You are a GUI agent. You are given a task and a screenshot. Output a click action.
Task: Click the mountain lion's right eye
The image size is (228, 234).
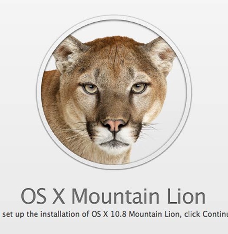(x=139, y=88)
